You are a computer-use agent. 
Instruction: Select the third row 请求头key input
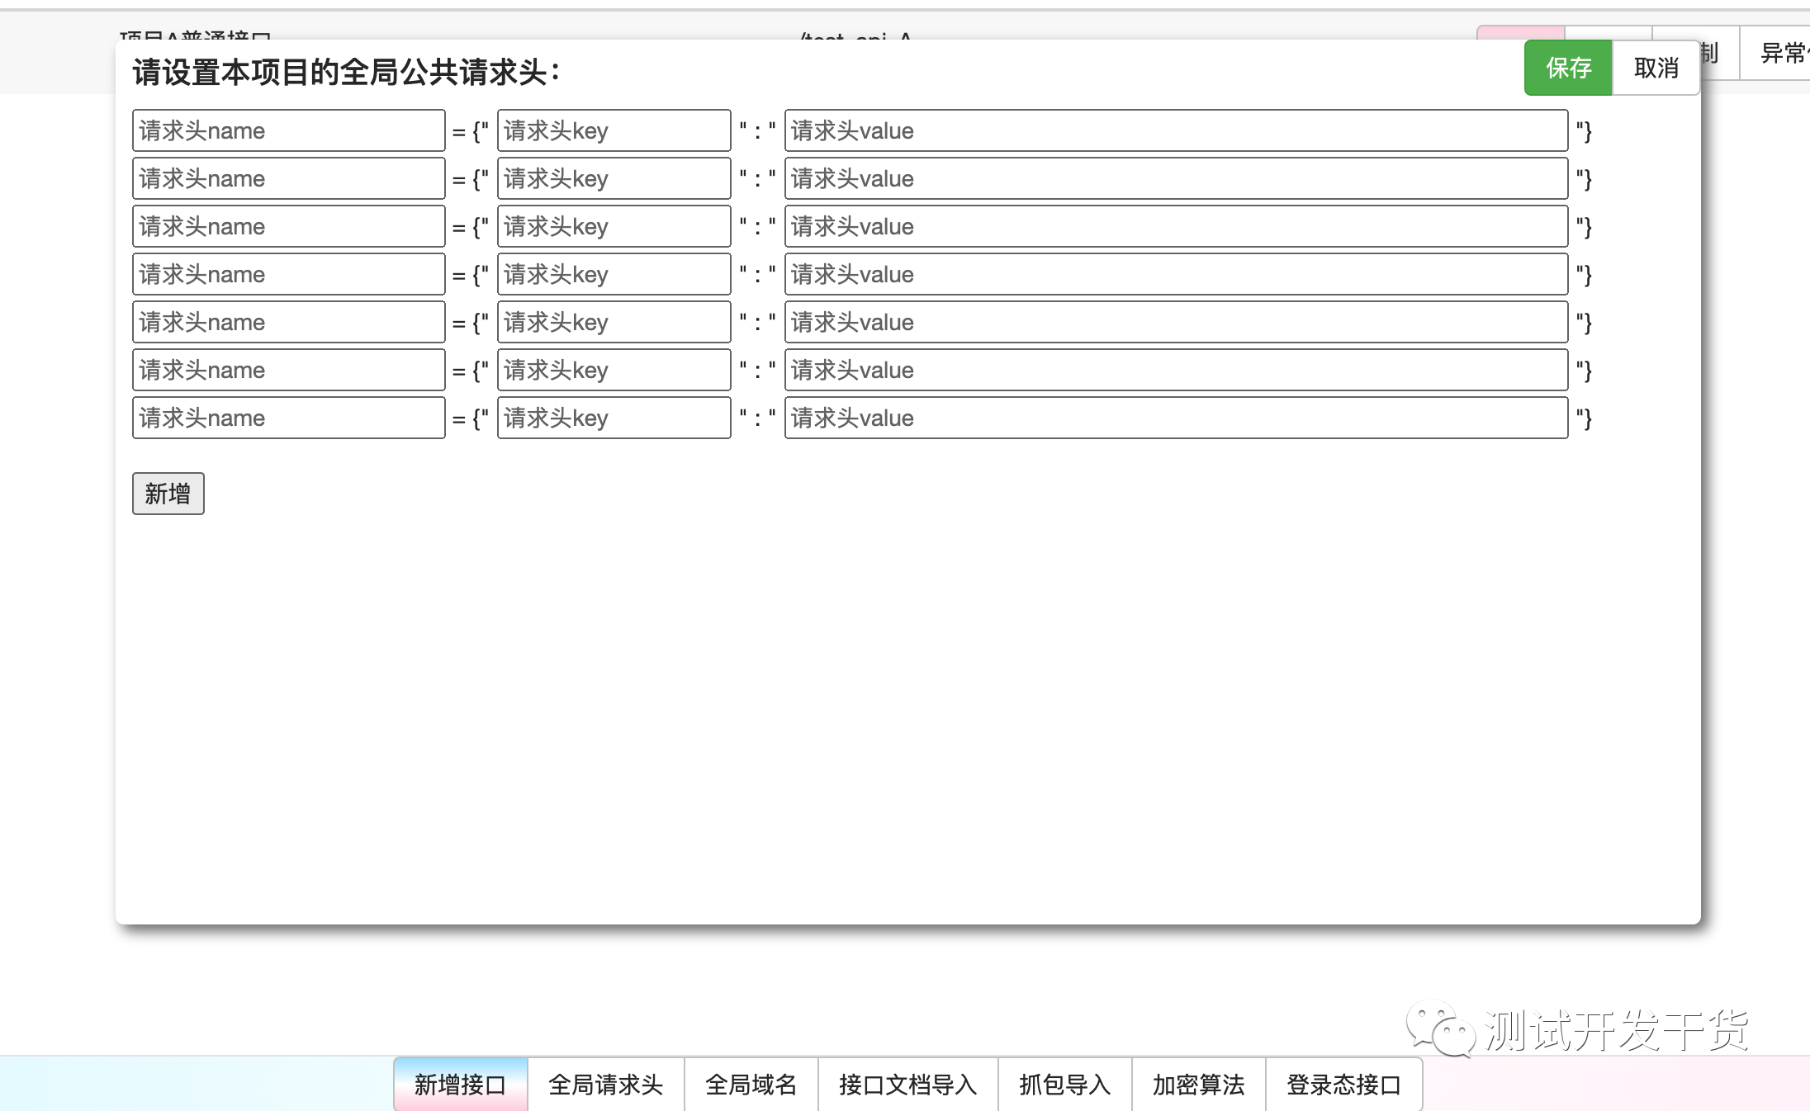[614, 226]
